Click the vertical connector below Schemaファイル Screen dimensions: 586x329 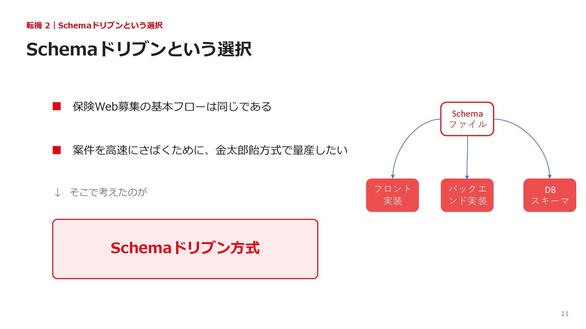click(x=467, y=155)
